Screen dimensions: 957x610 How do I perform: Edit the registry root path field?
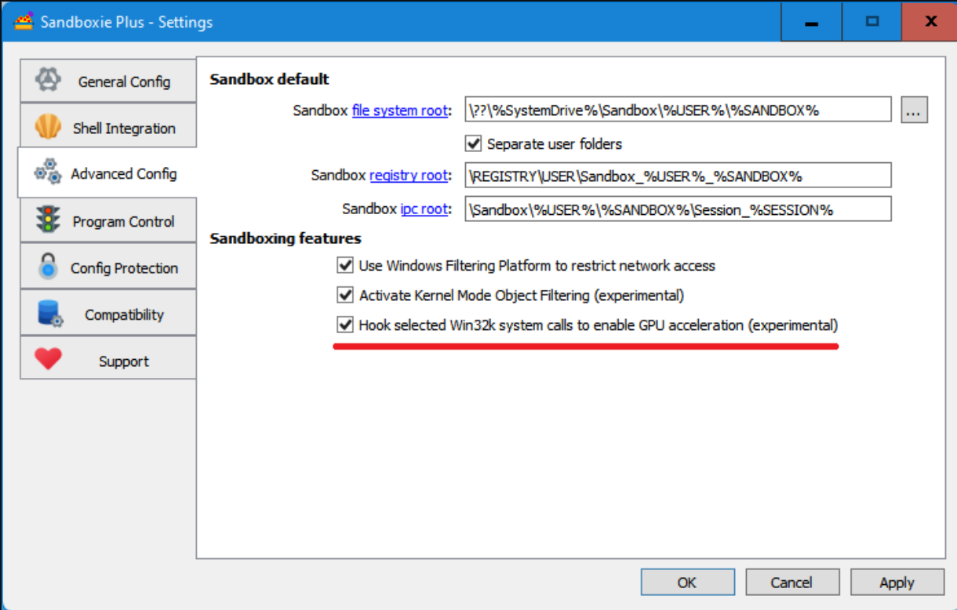pyautogui.click(x=678, y=176)
